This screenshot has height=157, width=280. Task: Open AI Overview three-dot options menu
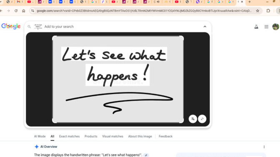tap(264, 147)
